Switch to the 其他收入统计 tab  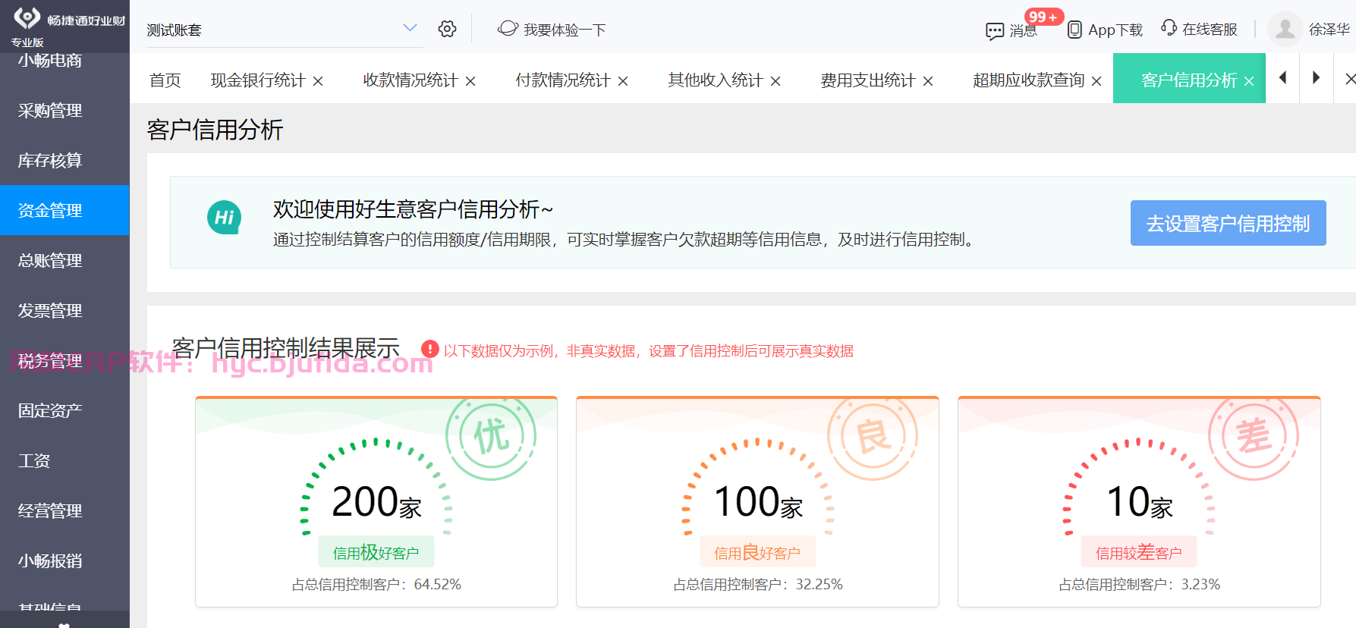pos(716,80)
